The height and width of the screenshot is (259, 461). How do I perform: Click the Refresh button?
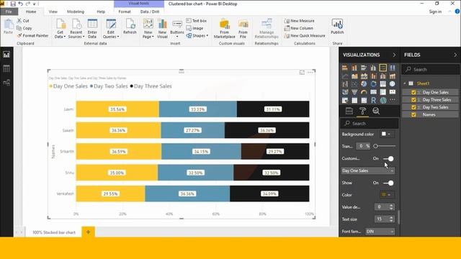tap(130, 27)
